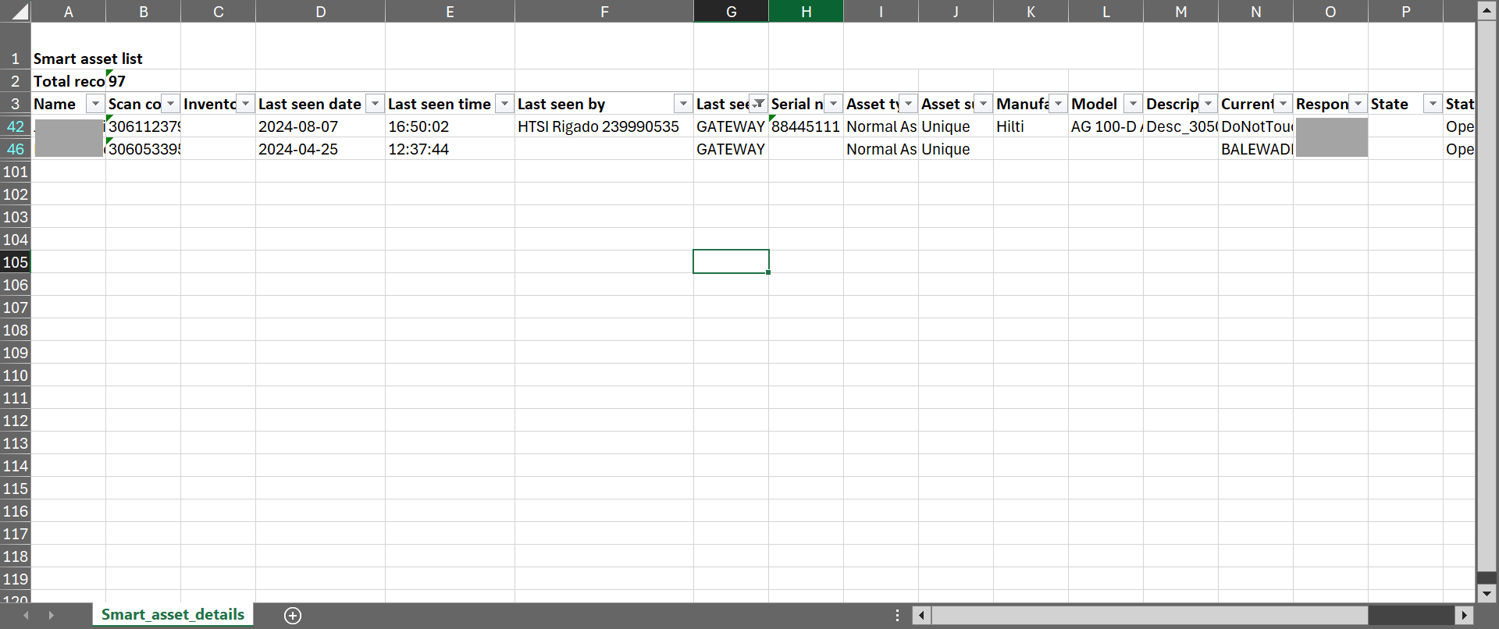Click the add new sheet plus icon
The width and height of the screenshot is (1499, 629).
[x=293, y=616]
